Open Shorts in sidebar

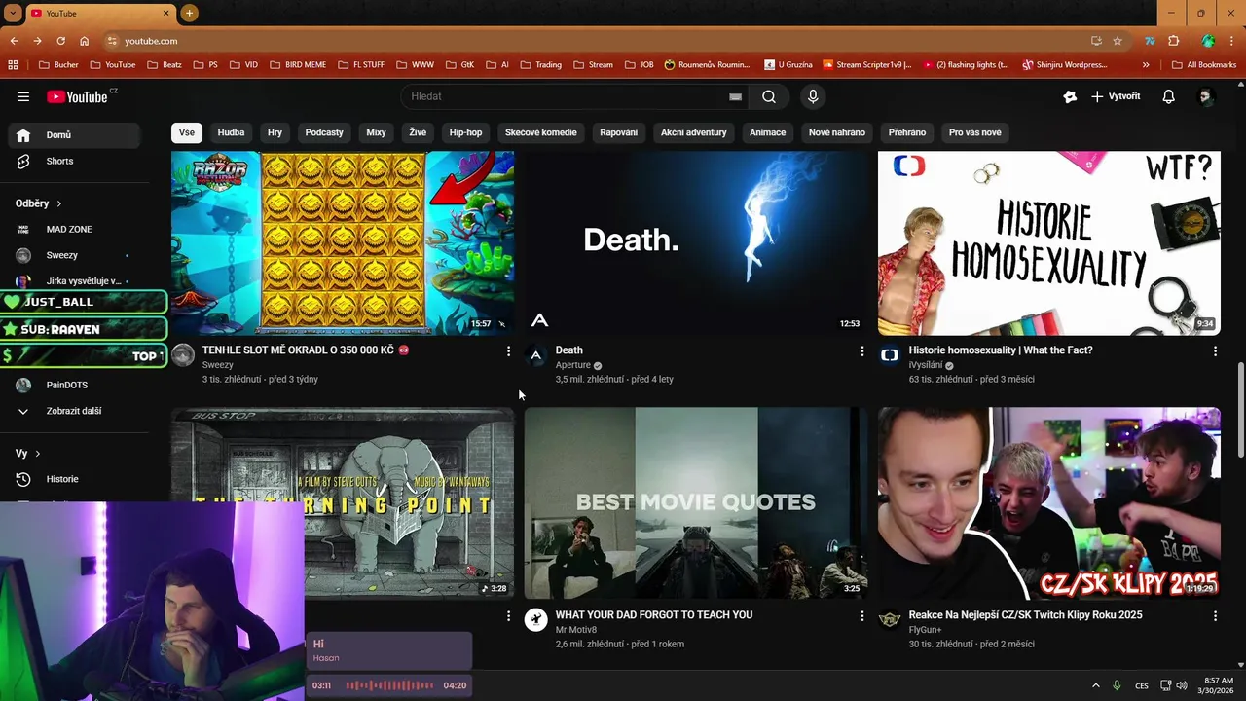74,161
